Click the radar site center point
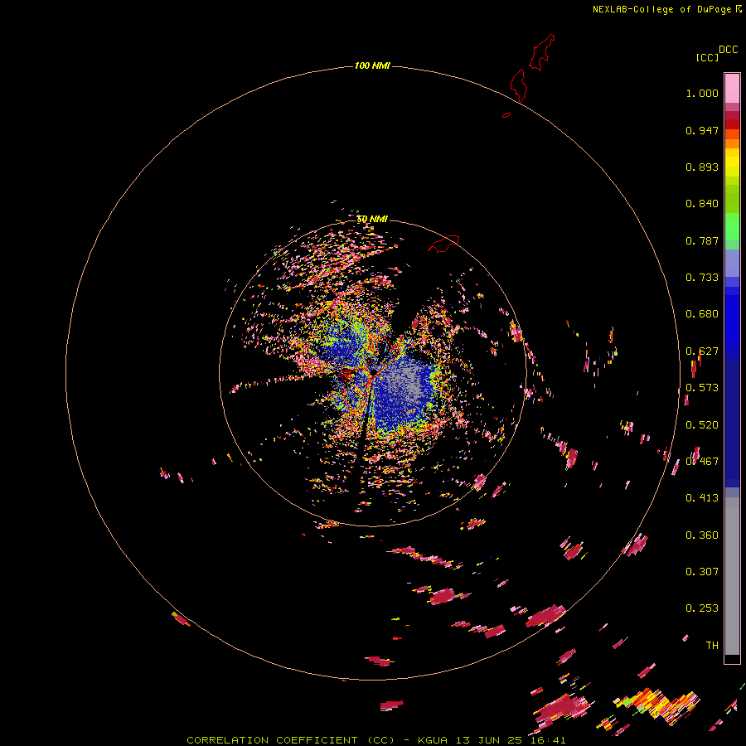 click(x=374, y=372)
